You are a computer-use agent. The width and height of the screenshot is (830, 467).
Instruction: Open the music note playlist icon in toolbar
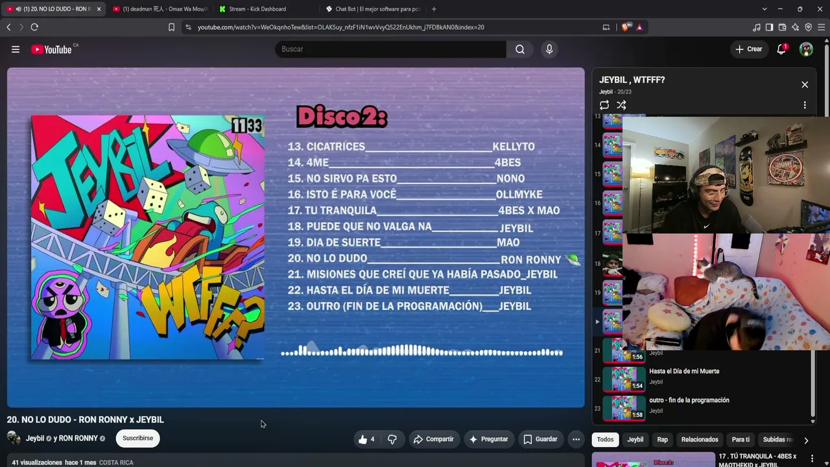(x=757, y=27)
